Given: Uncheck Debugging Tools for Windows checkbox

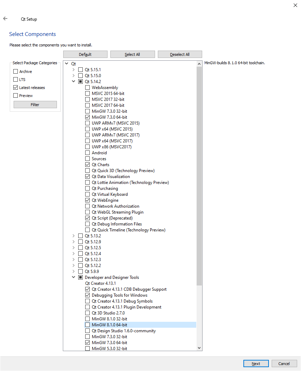Looking at the screenshot, I should pos(88,295).
